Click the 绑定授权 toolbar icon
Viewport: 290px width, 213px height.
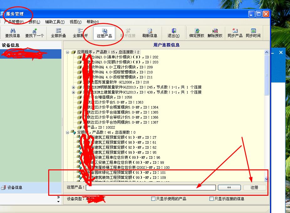point(197,30)
